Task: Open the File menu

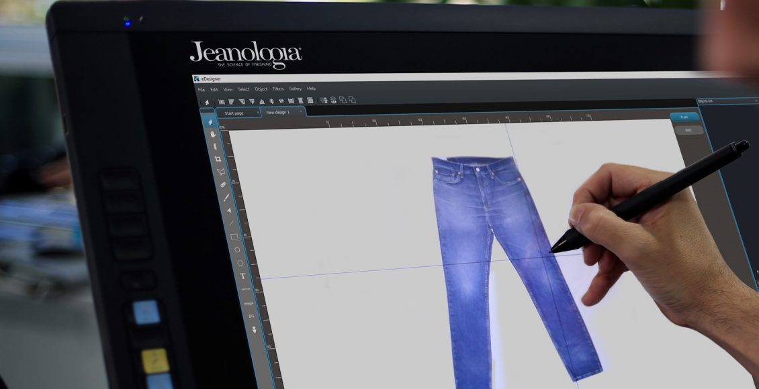Action: 202,90
